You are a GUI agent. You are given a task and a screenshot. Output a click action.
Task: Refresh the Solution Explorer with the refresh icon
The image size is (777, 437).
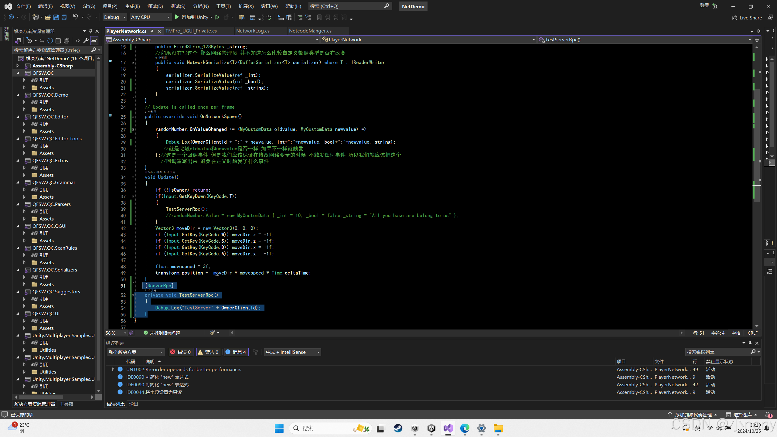(x=50, y=40)
